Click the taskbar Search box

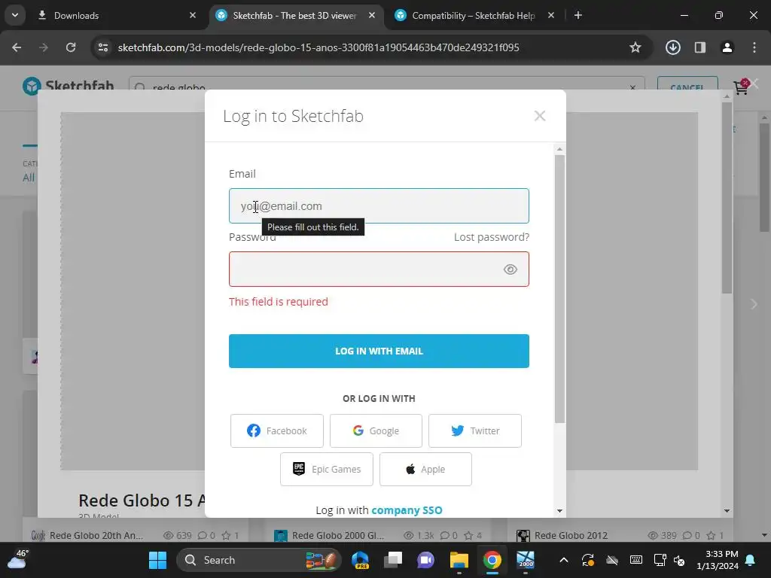click(259, 560)
